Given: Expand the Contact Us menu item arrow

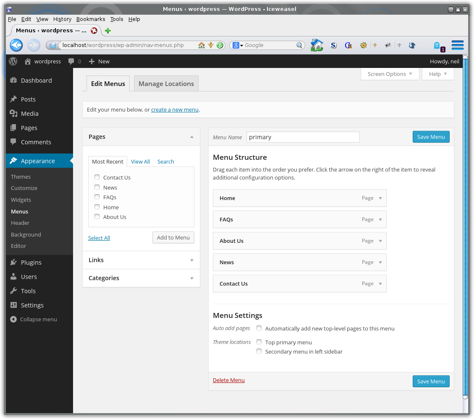Looking at the screenshot, I should point(380,284).
